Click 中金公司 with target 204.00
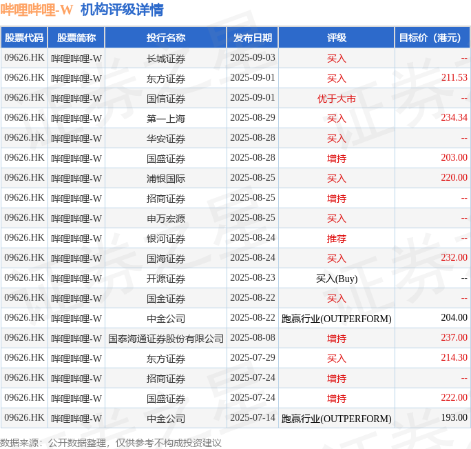The image size is (471, 449). pyautogui.click(x=166, y=319)
